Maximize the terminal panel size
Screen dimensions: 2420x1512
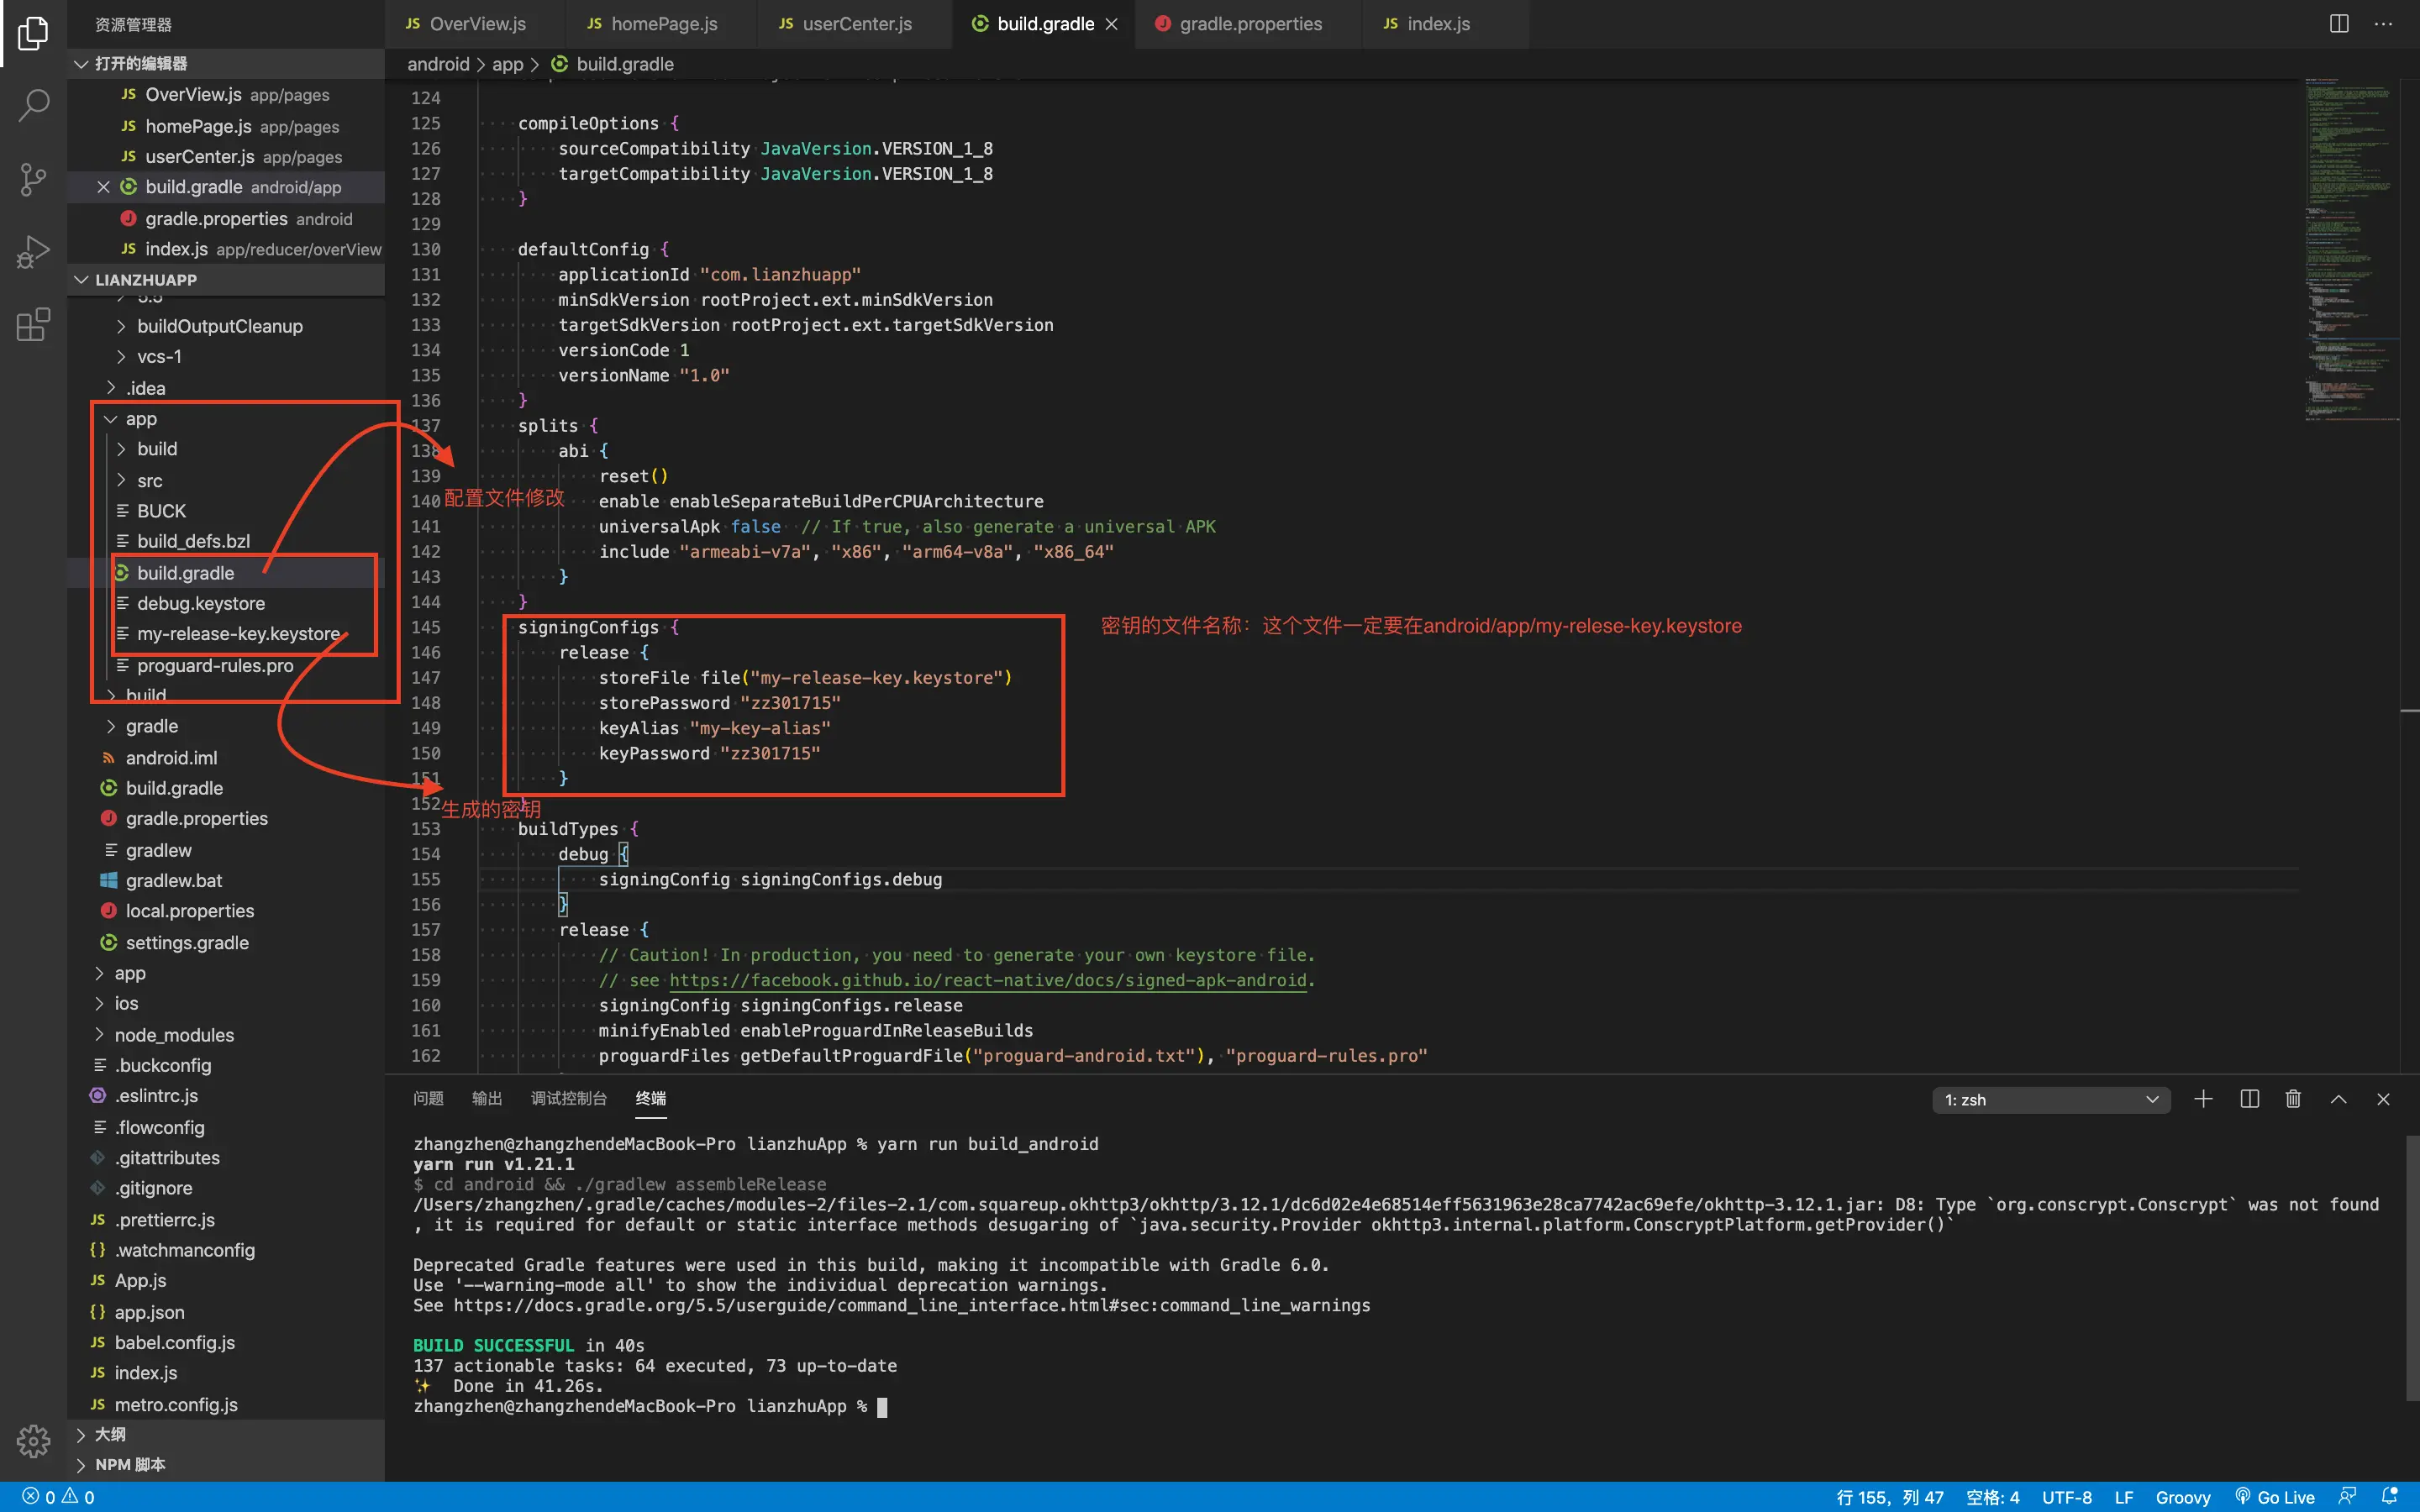coord(2338,1100)
